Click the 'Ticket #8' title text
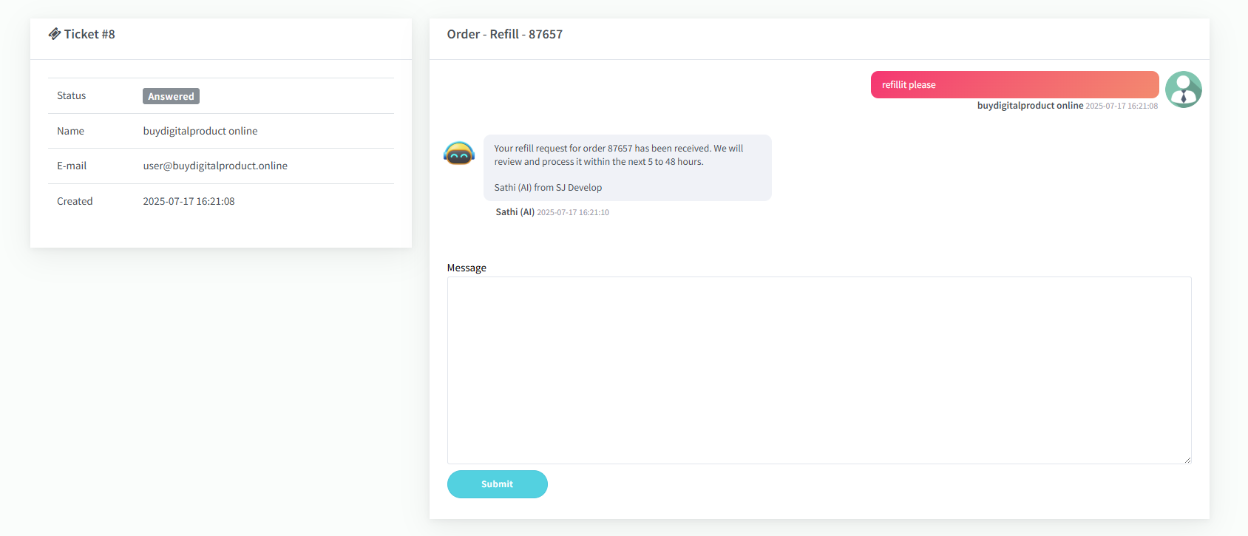Viewport: 1248px width, 536px height. [x=89, y=35]
